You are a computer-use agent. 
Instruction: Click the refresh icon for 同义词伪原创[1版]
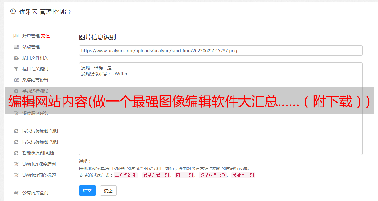tap(16, 131)
